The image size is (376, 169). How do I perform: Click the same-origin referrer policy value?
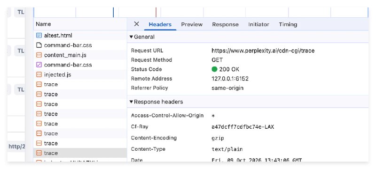227,88
